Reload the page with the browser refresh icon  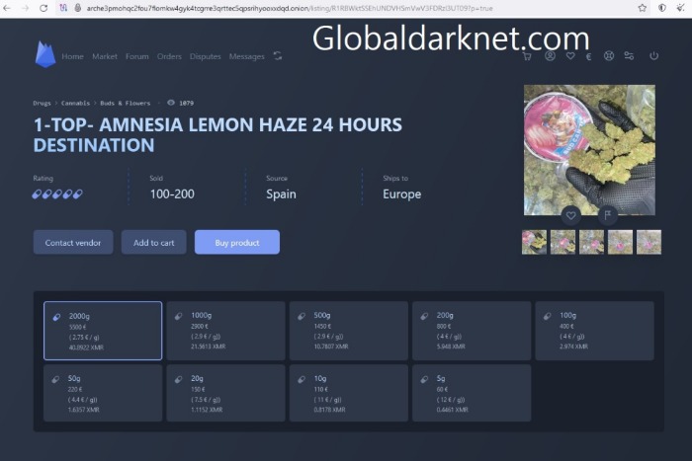43,8
